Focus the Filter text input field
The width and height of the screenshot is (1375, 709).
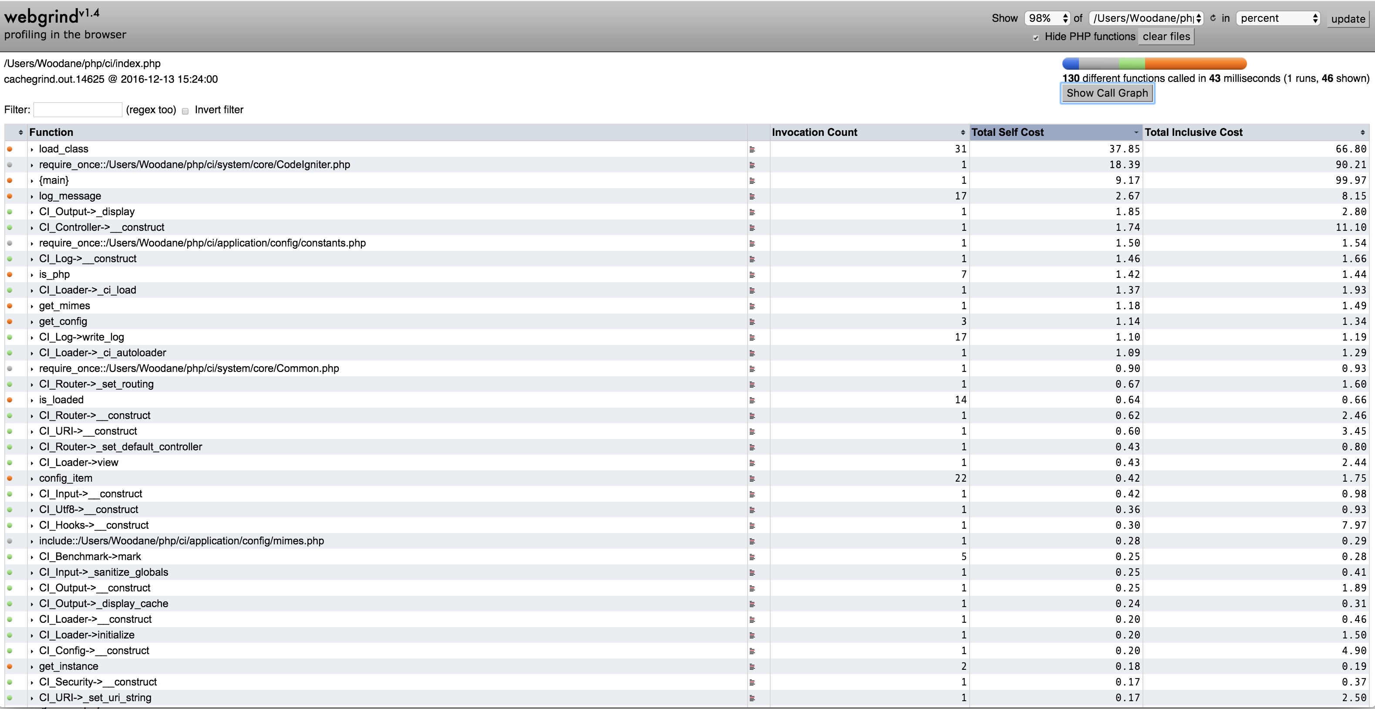[78, 110]
